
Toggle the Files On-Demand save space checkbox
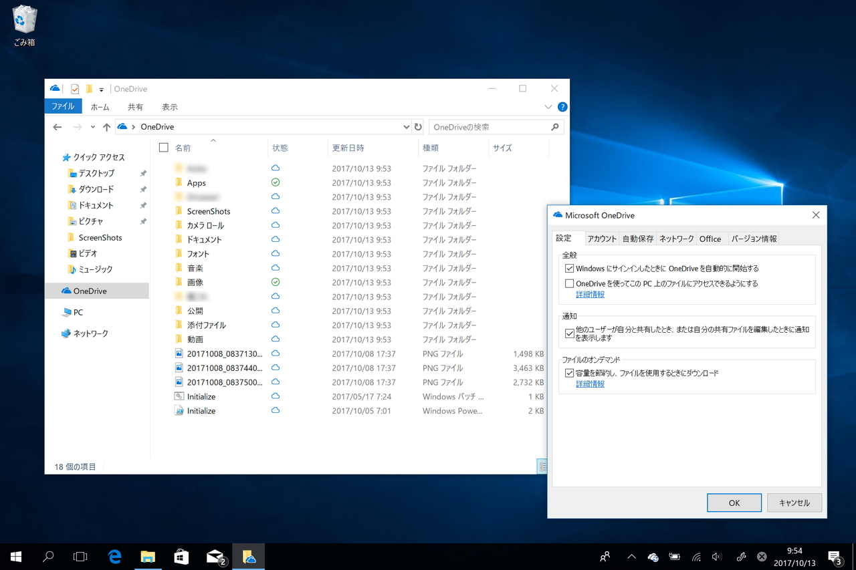pyautogui.click(x=569, y=374)
